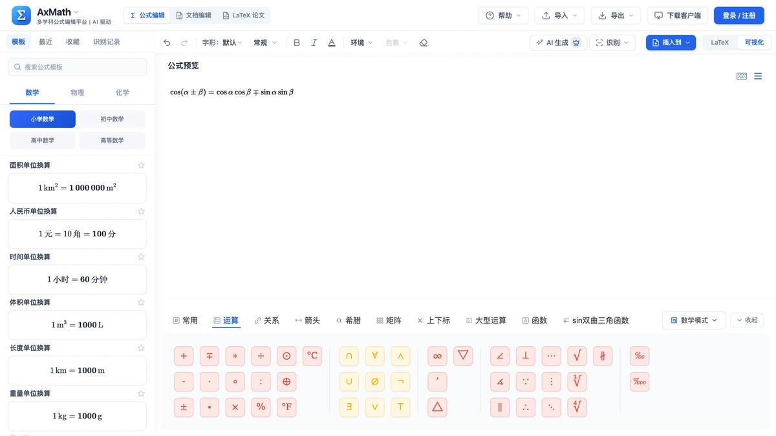This screenshot has width=776, height=436.
Task: Insert the division ÷ symbol
Action: click(x=261, y=356)
